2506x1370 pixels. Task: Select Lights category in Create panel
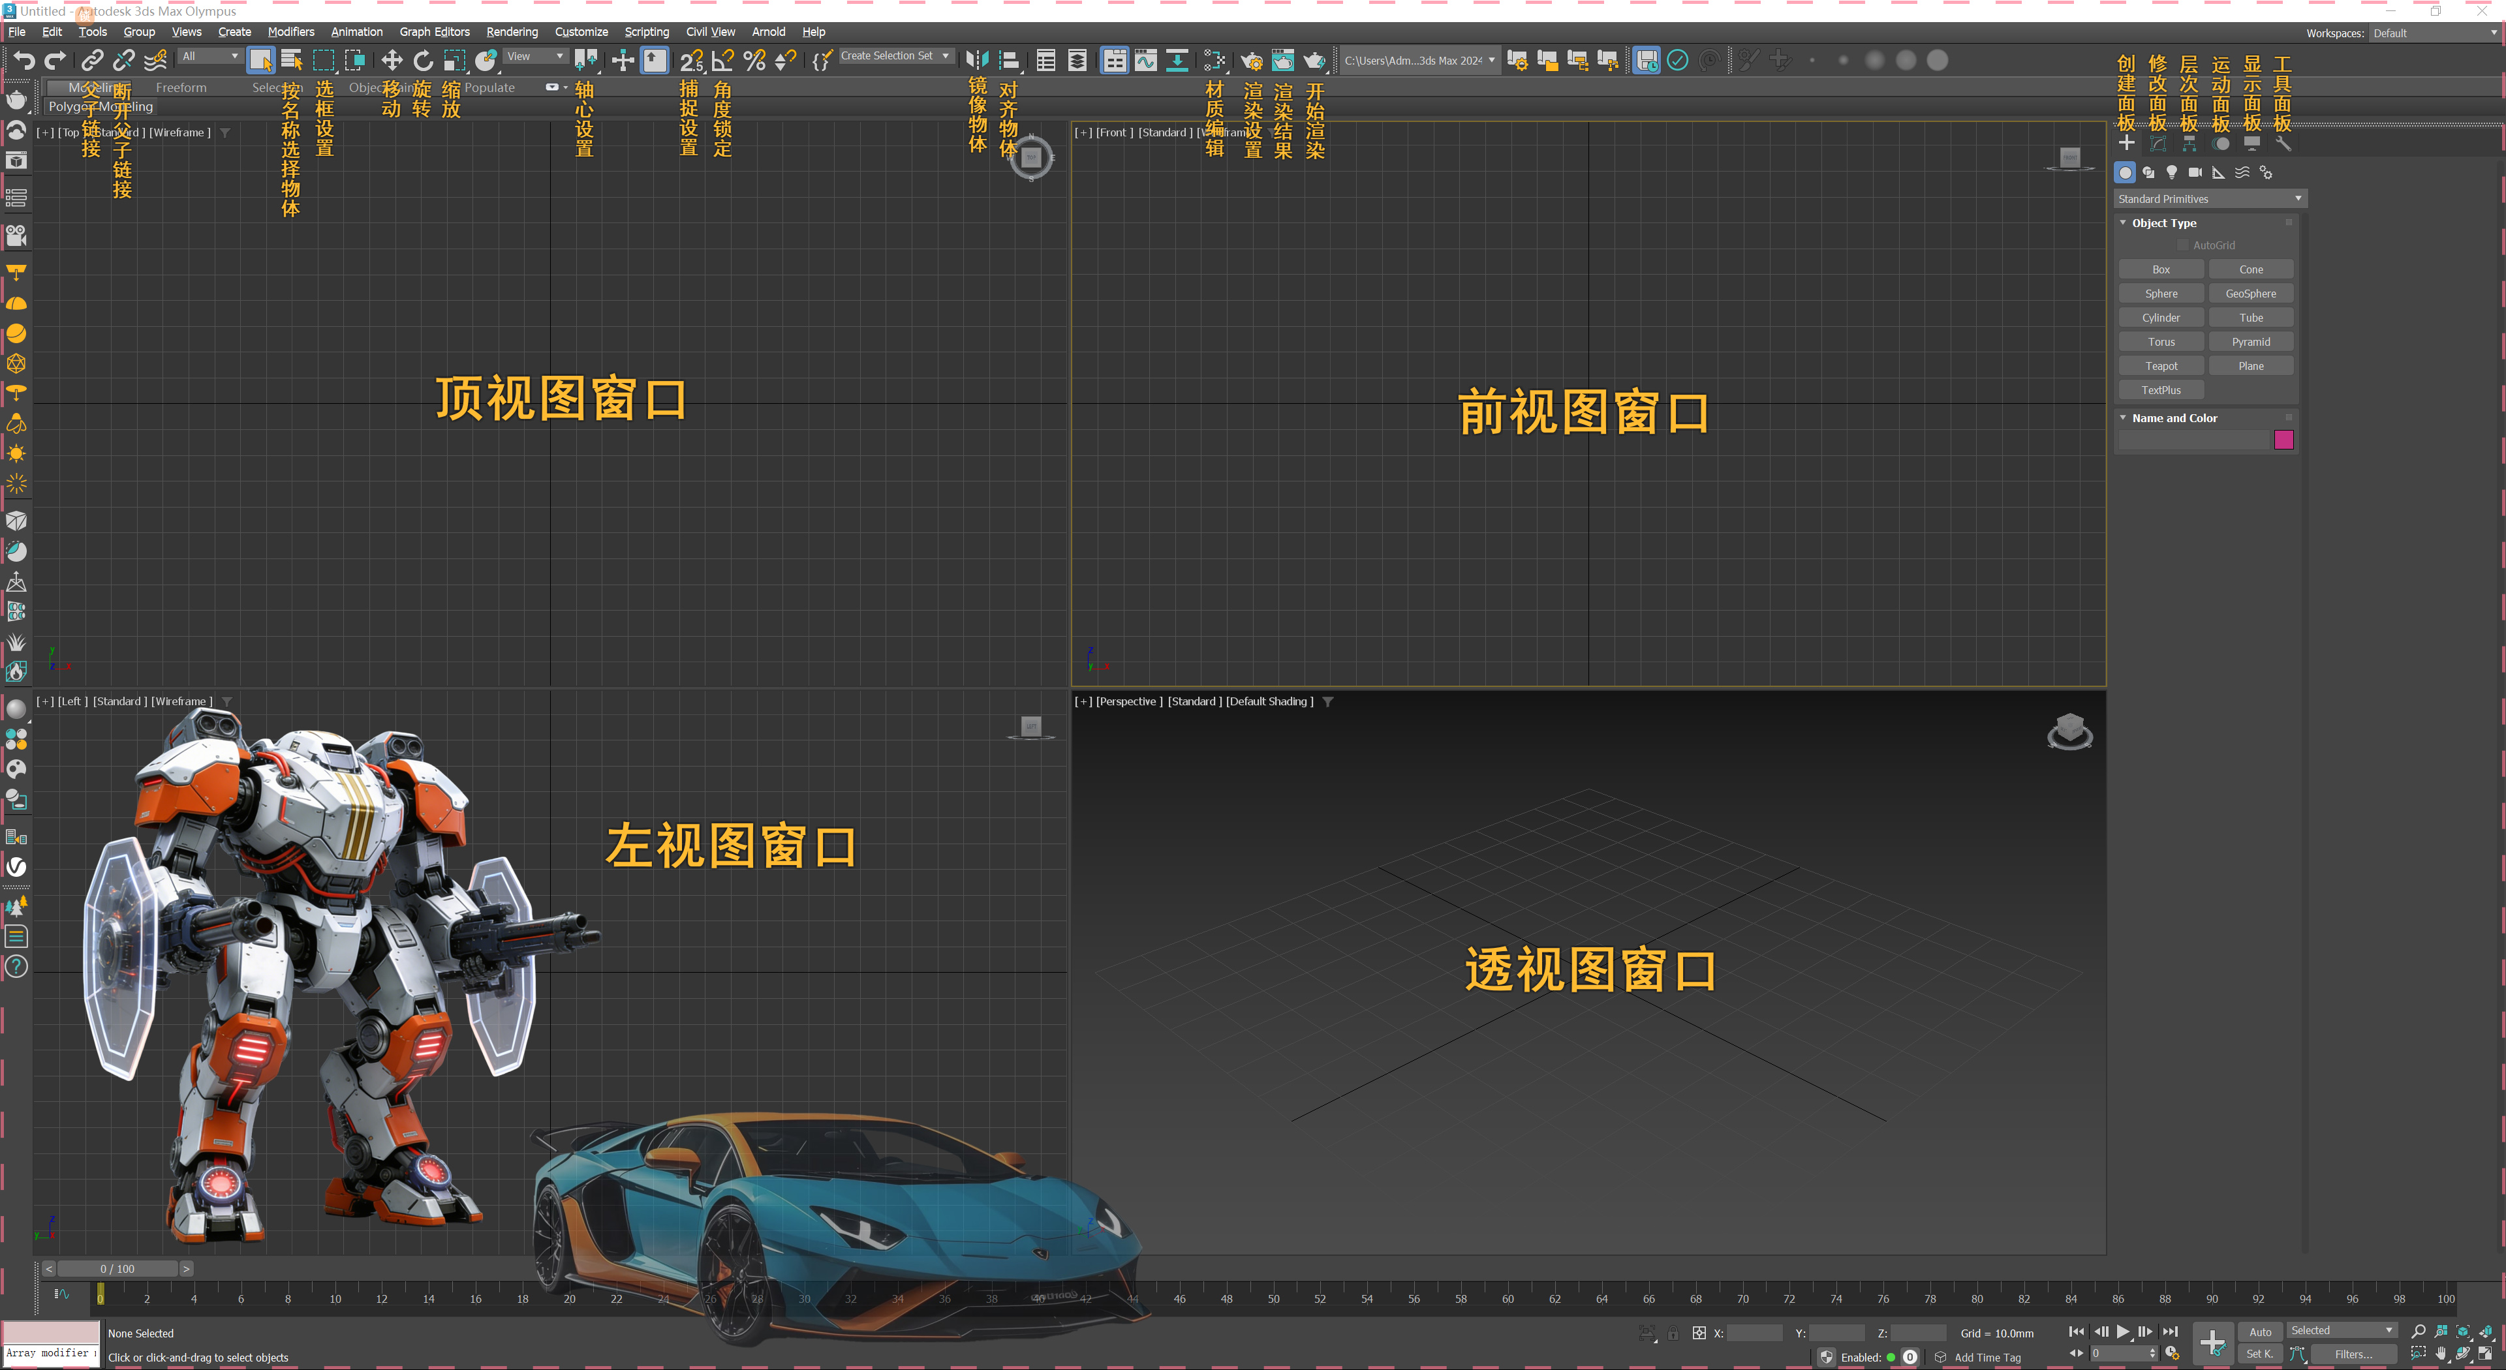2171,172
